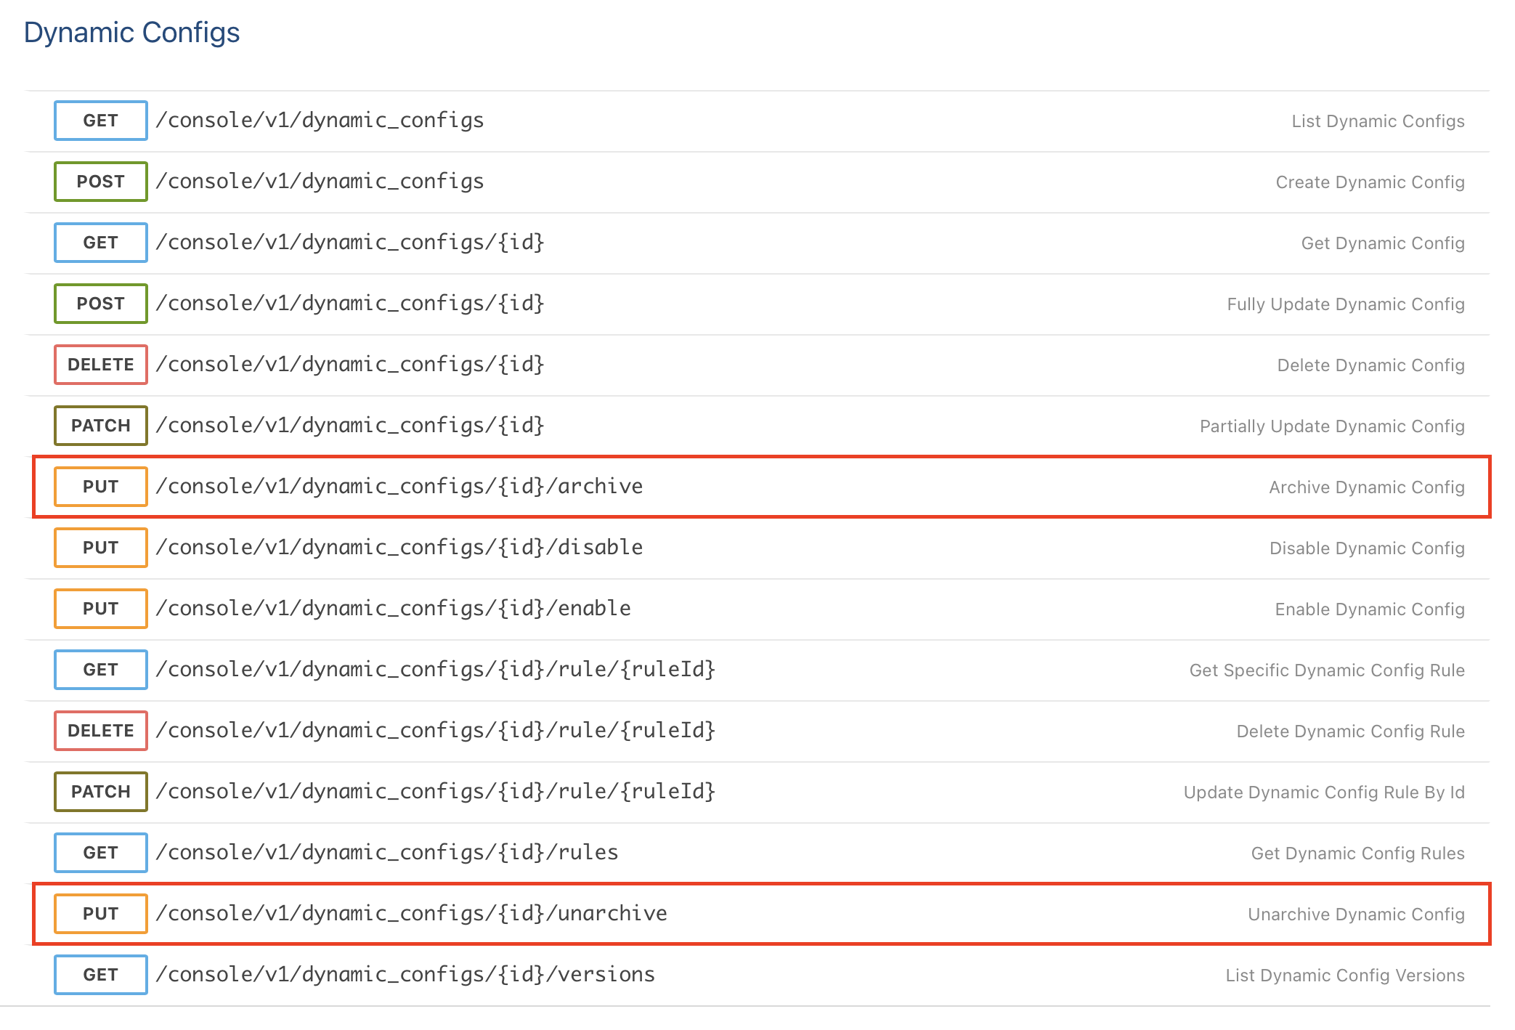Click POST badge for Create Dynamic Config
This screenshot has width=1515, height=1030.
101,182
